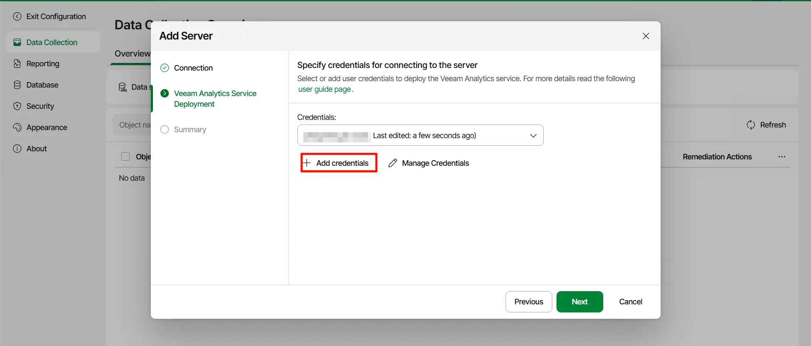This screenshot has height=346, width=811.
Task: Toggle the select-all checkbox in table header
Action: tap(125, 157)
